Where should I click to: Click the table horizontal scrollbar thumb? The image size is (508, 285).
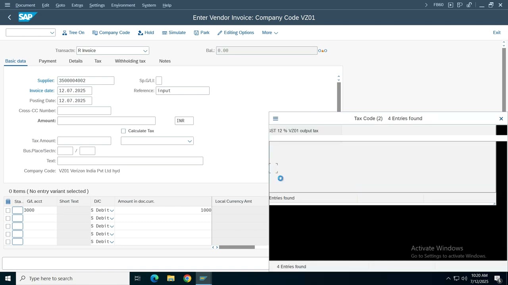pyautogui.click(x=237, y=247)
